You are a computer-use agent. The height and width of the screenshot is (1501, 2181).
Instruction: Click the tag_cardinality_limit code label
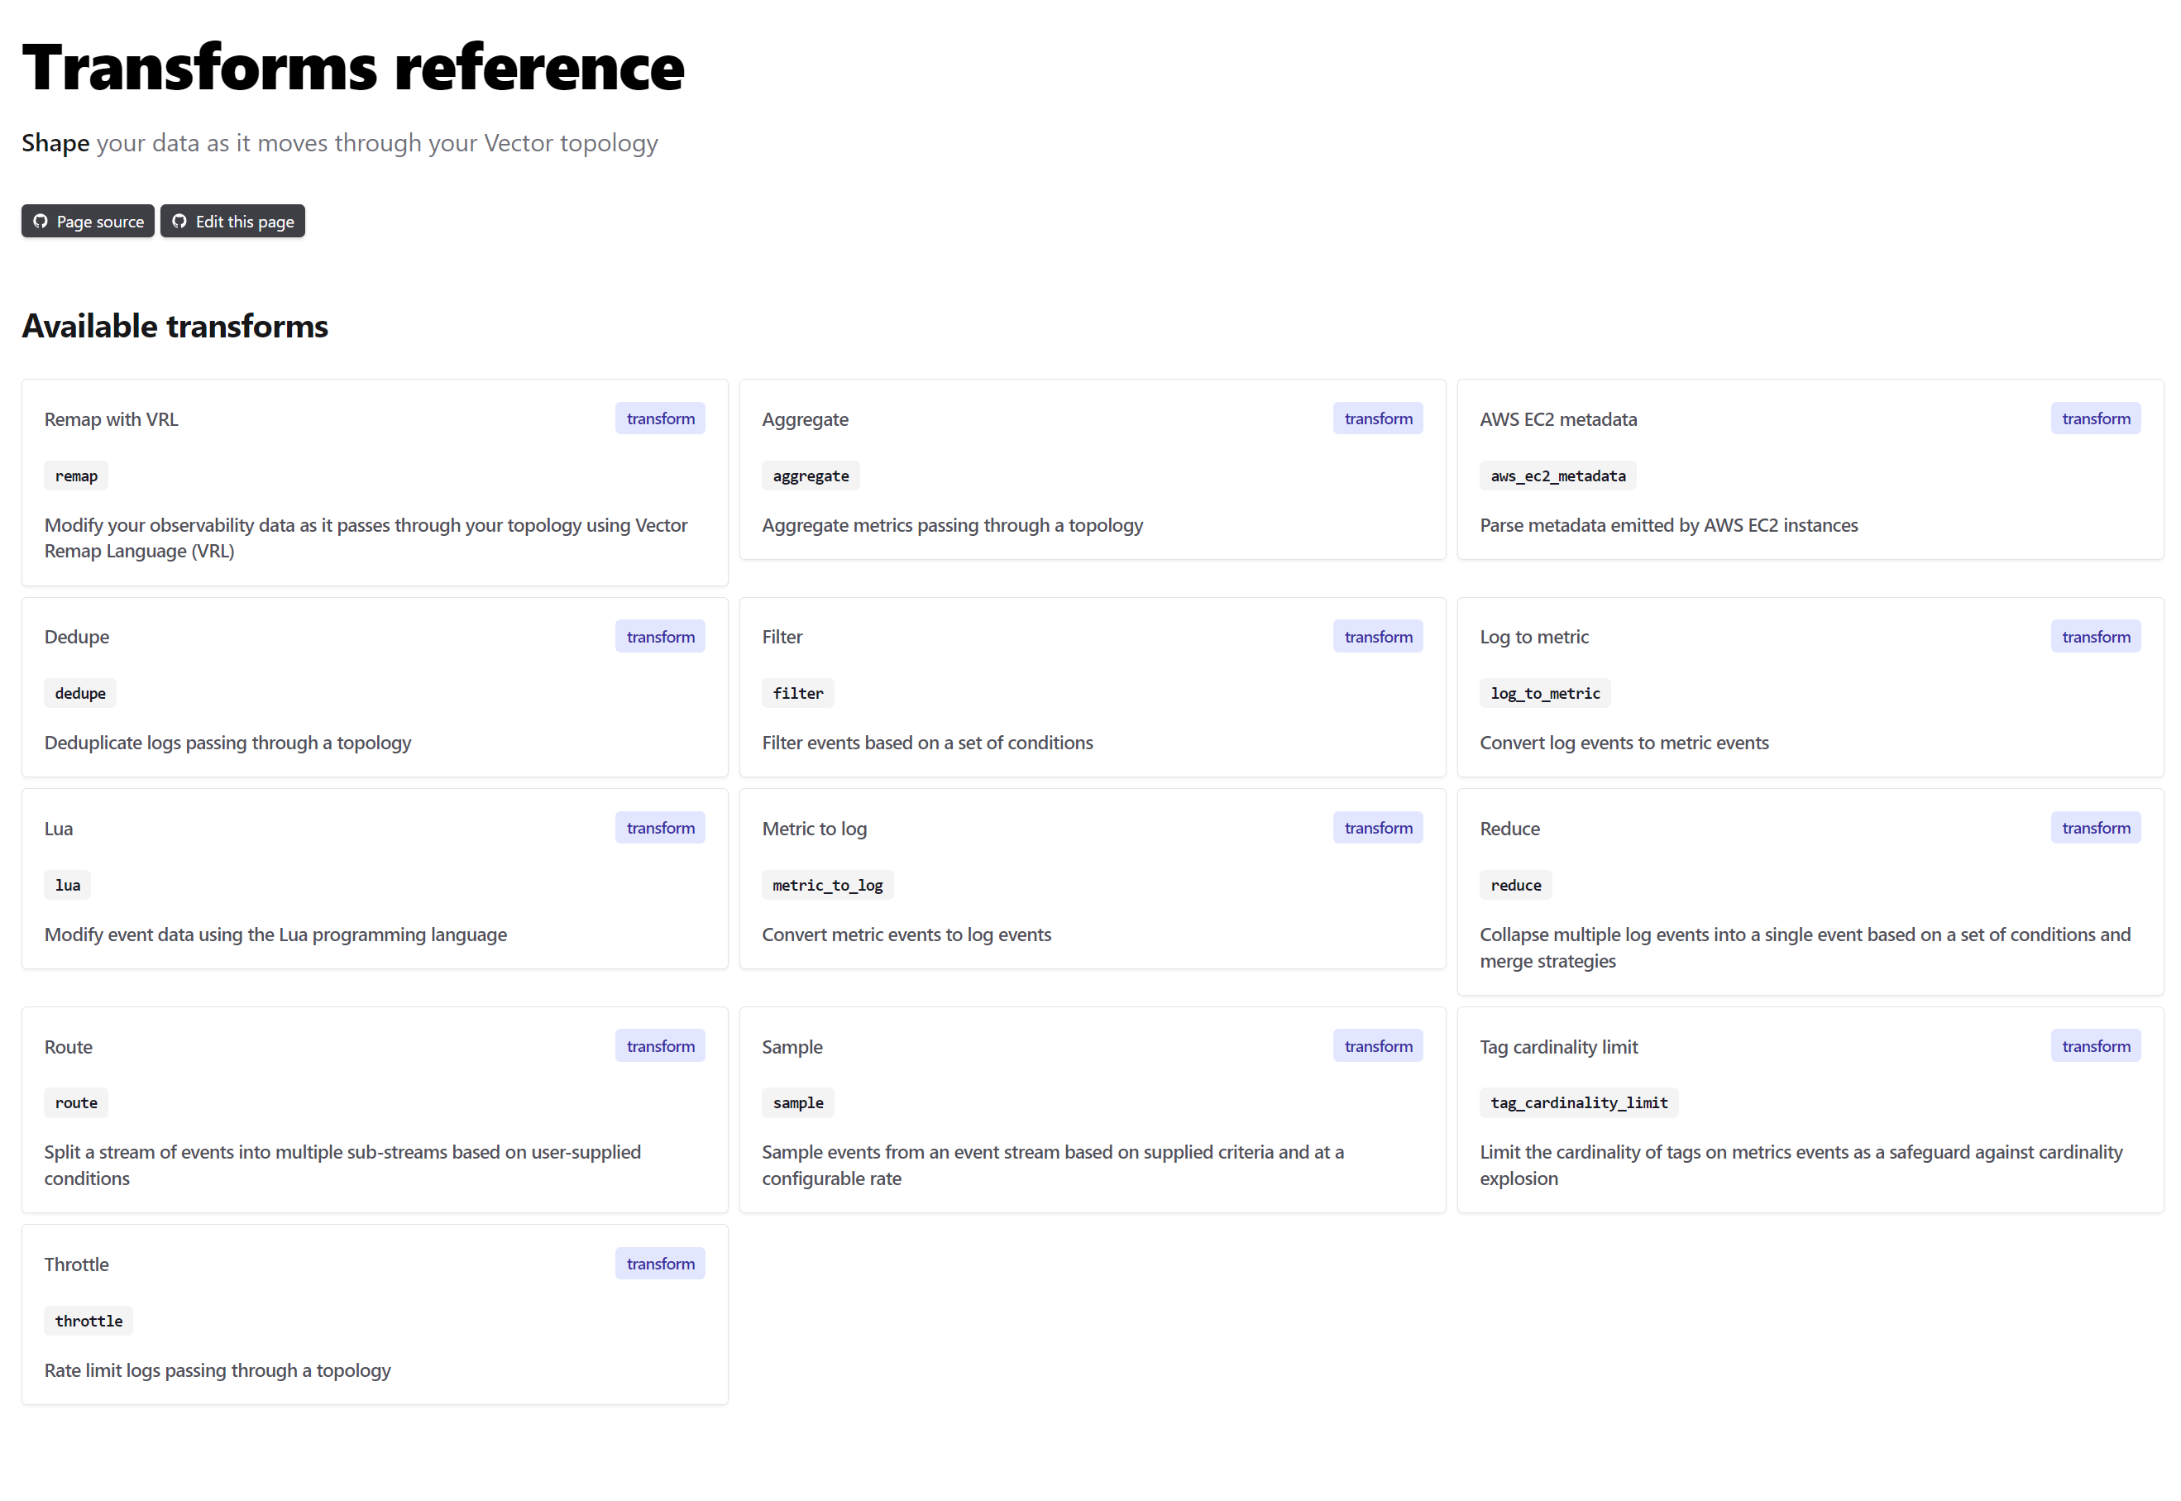[1578, 1102]
